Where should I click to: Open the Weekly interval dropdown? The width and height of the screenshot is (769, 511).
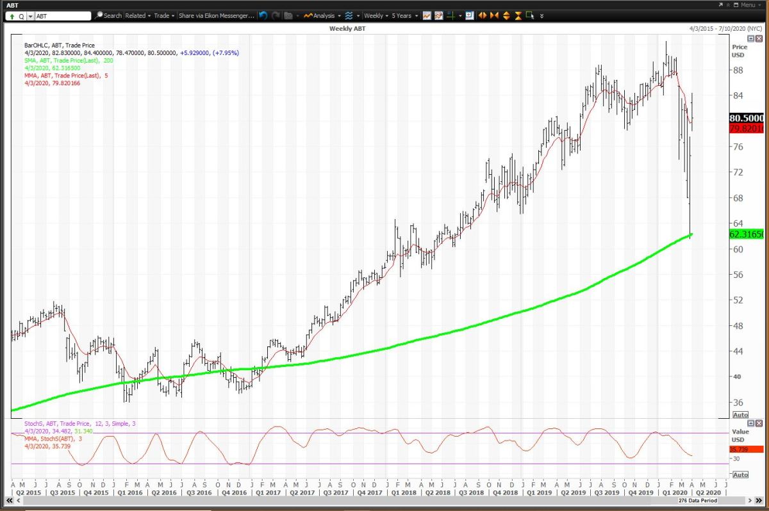pyautogui.click(x=376, y=15)
